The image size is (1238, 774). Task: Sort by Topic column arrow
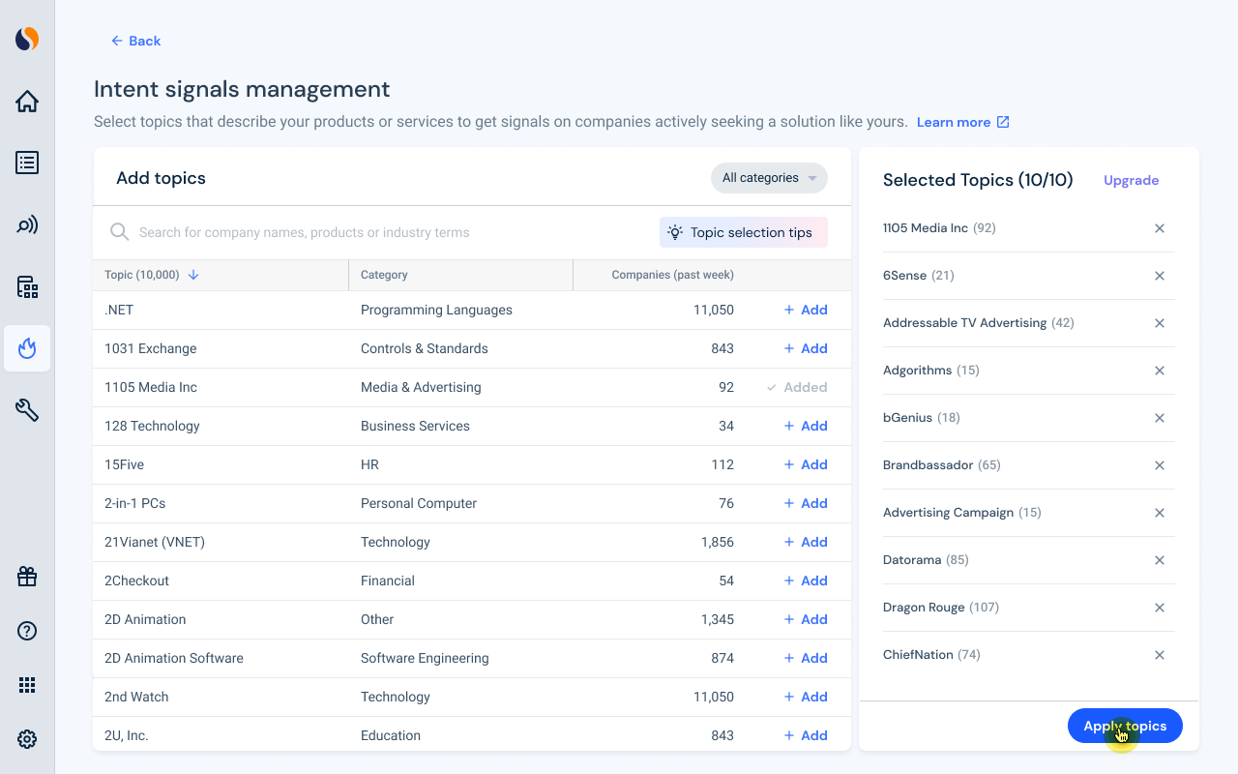193,275
